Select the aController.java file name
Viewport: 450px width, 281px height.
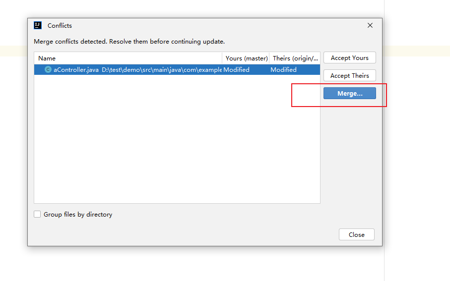[76, 70]
